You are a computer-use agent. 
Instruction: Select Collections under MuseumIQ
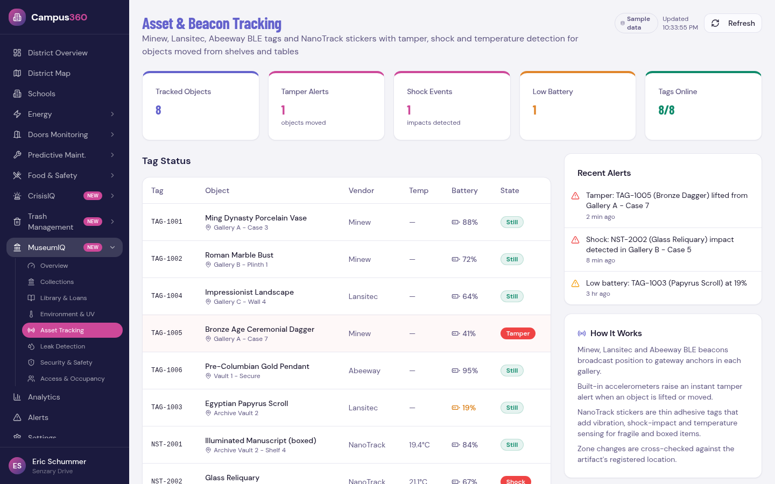72,282
